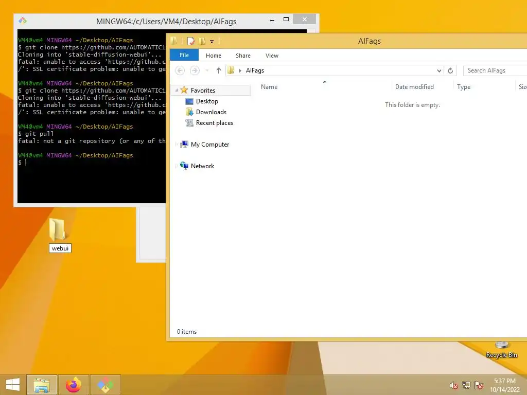Collapse the Favorites tree node
The image size is (527, 395).
pyautogui.click(x=177, y=91)
